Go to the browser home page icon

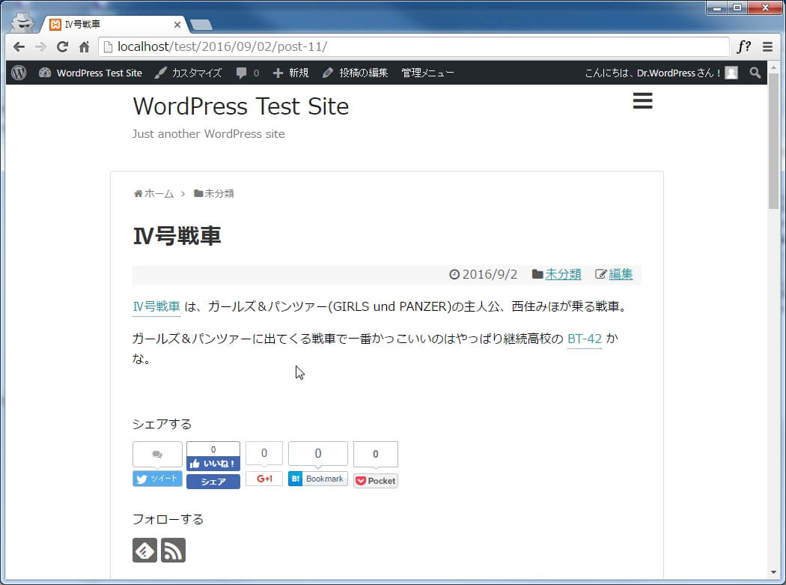point(85,46)
